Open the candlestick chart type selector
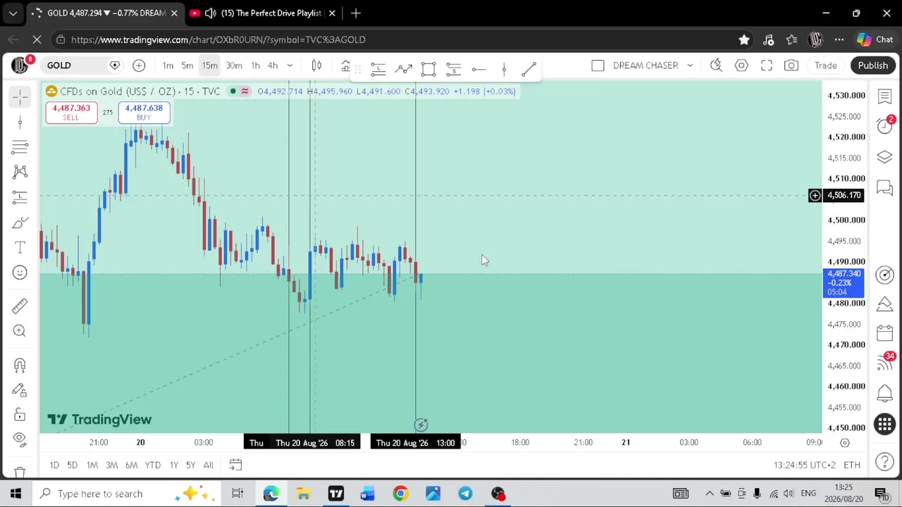 click(317, 65)
